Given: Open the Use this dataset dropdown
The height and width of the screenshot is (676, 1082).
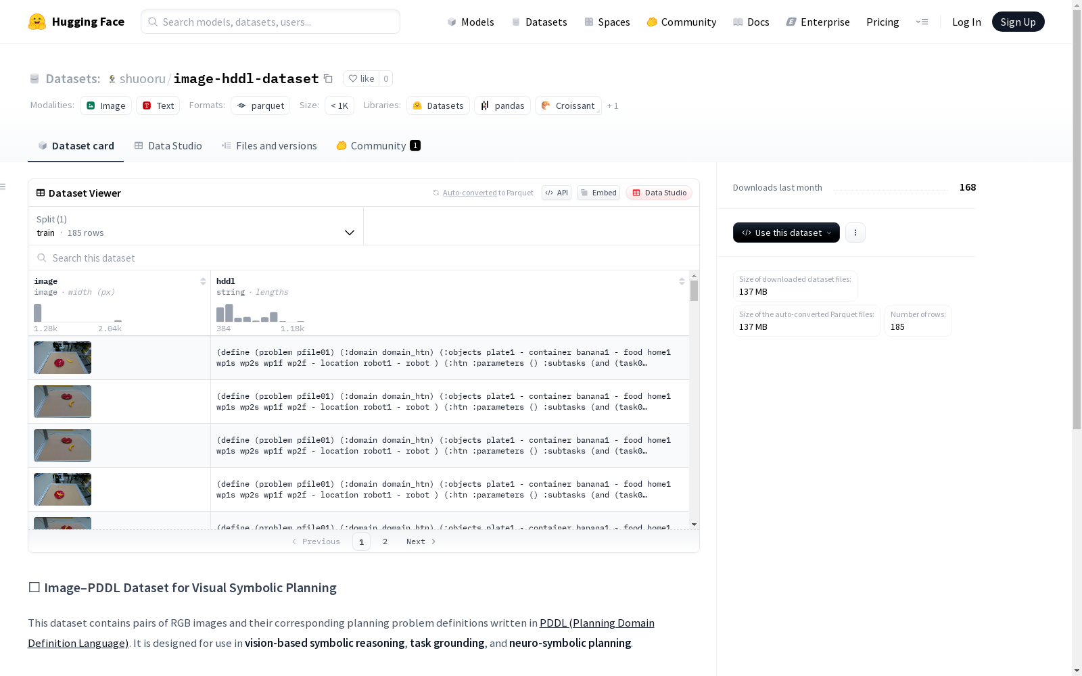Looking at the screenshot, I should [786, 233].
